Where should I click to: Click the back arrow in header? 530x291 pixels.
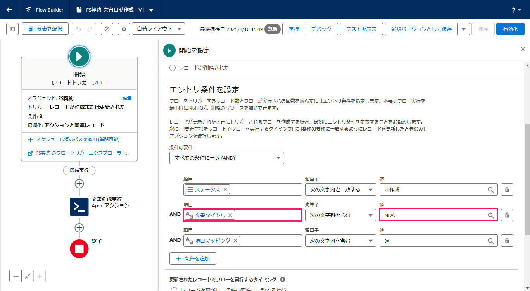click(x=9, y=10)
